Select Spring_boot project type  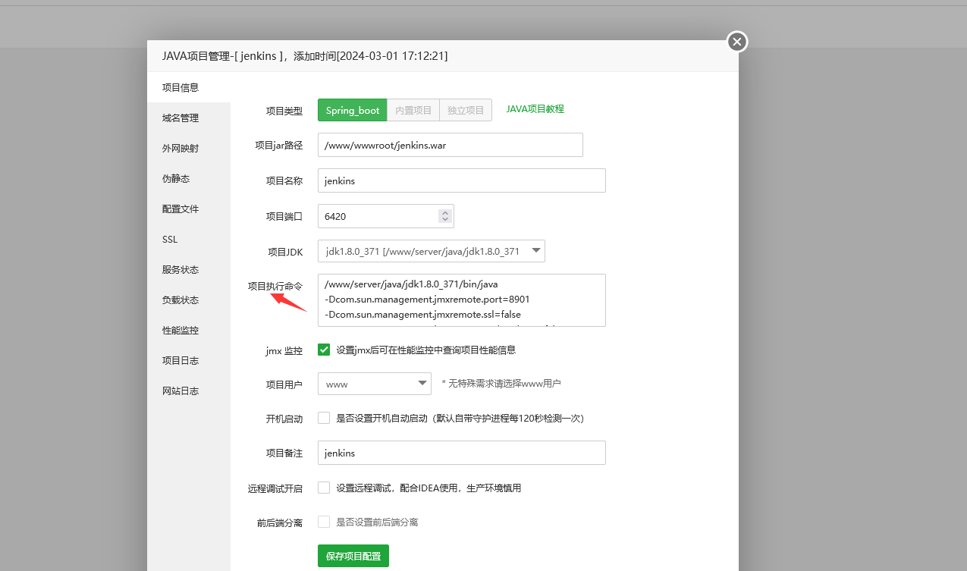click(353, 110)
